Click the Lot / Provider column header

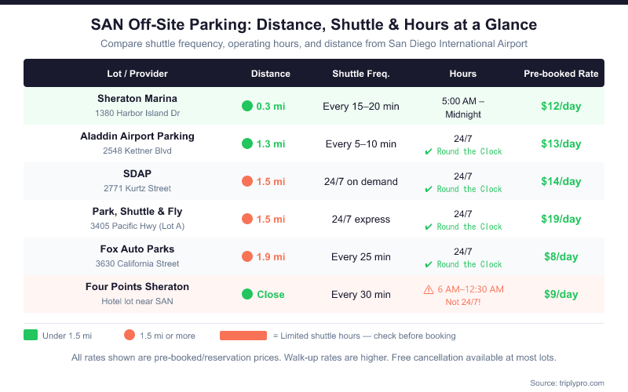pos(137,74)
